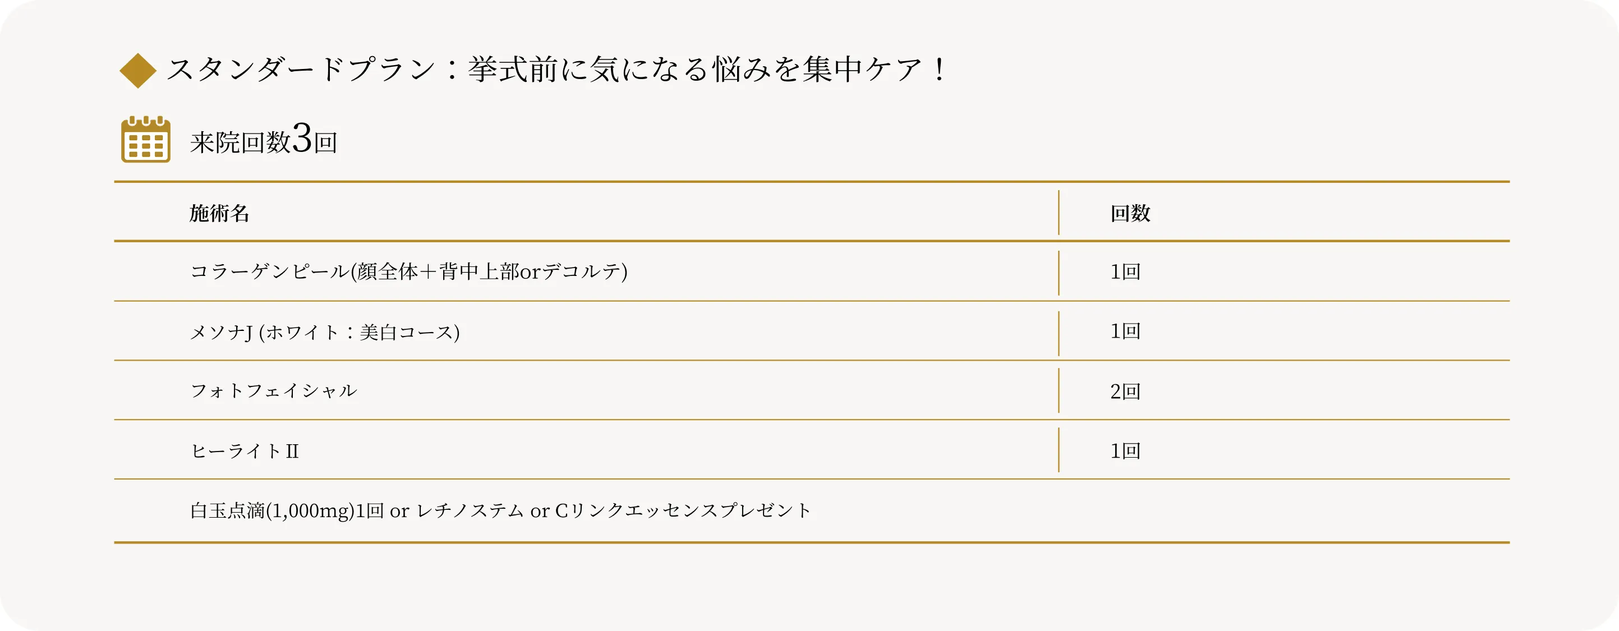Click the large number 3 in visit count

[302, 139]
